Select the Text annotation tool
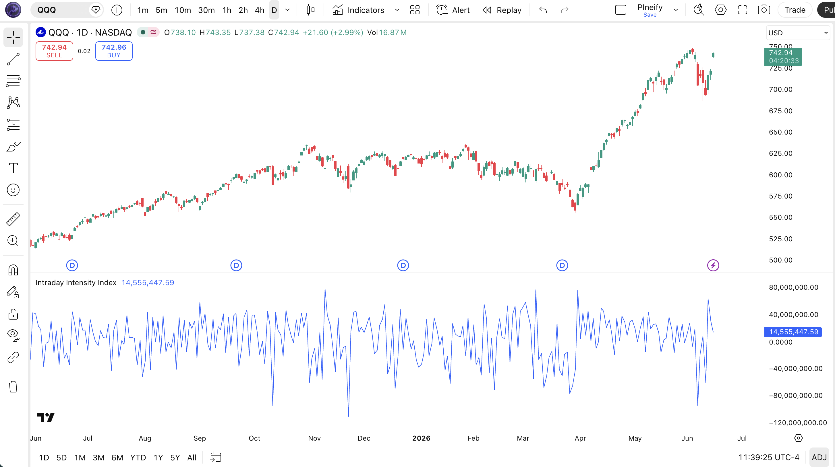This screenshot has width=835, height=467. [x=13, y=168]
